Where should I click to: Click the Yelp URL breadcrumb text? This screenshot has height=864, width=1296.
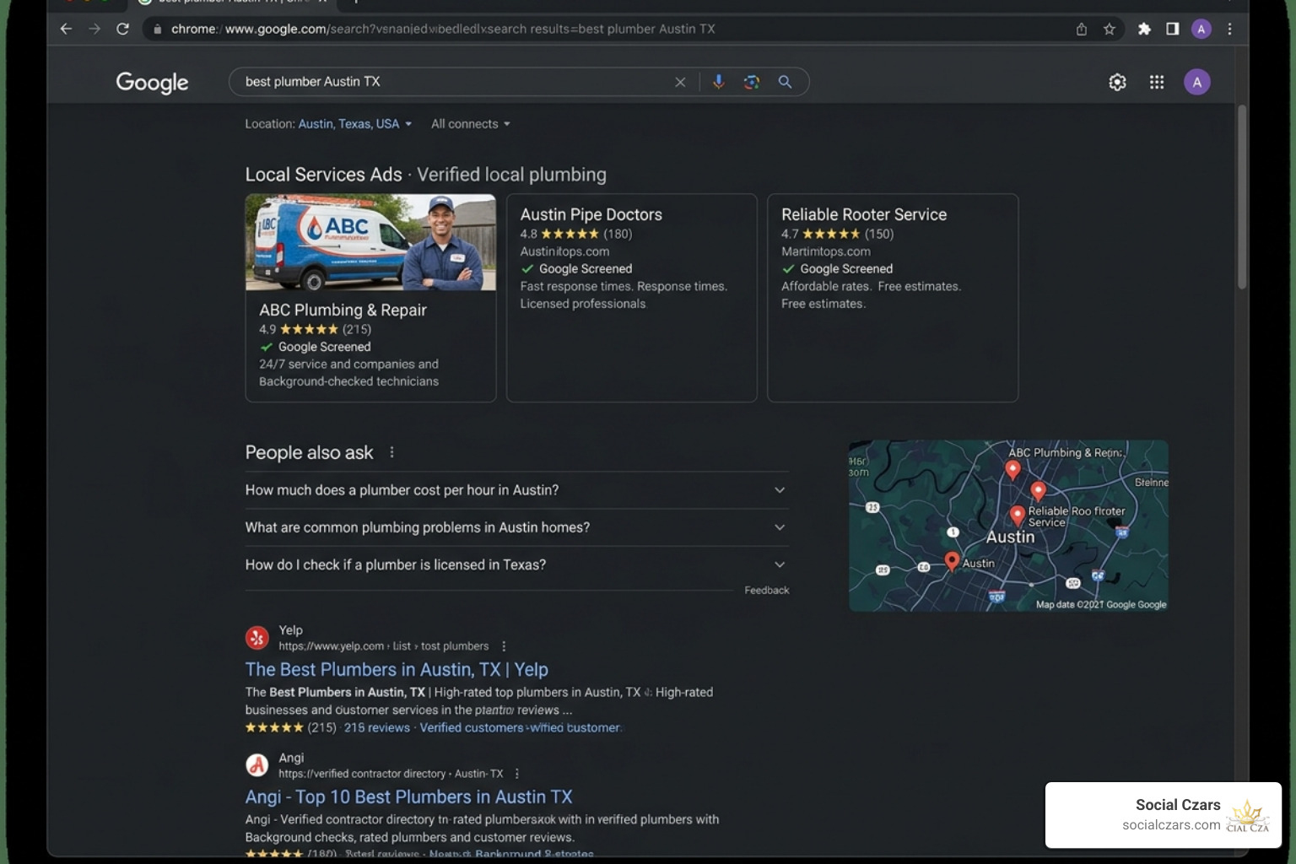384,646
